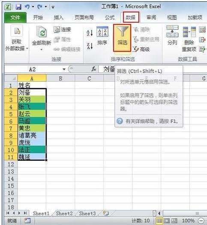Sort ascending with the A-Z icon
The height and width of the screenshot is (225, 207).
(90, 33)
